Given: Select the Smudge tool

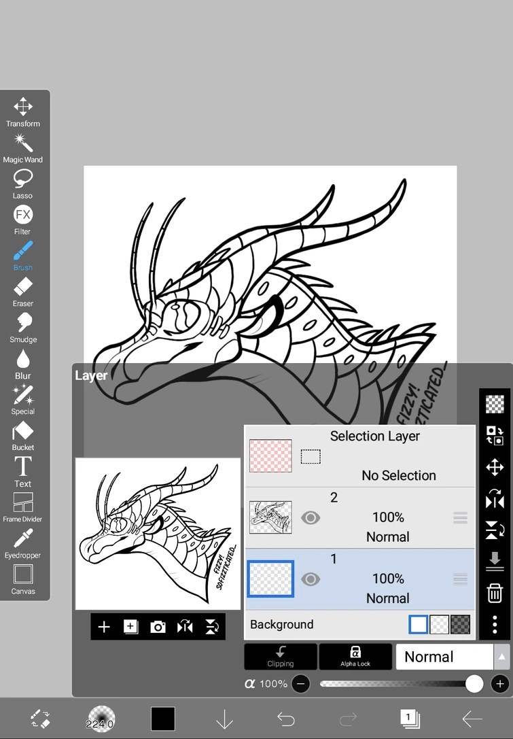Looking at the screenshot, I should [22, 328].
